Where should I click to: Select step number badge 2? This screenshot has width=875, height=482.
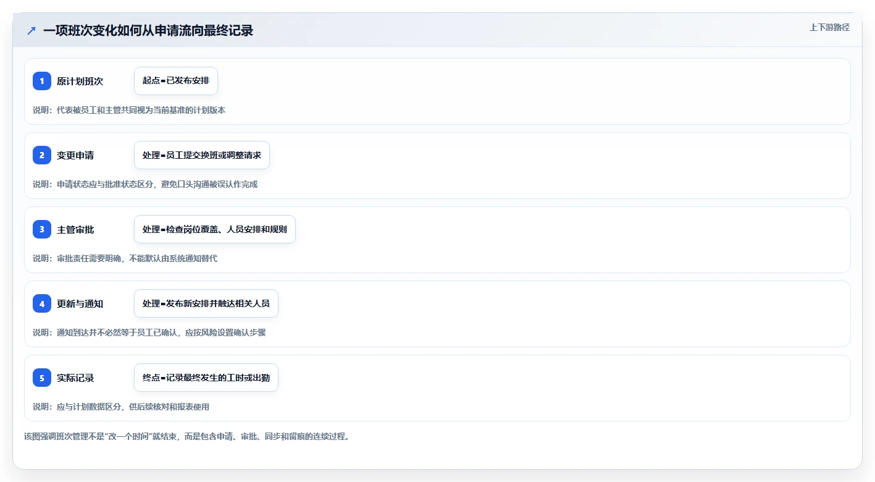click(42, 155)
